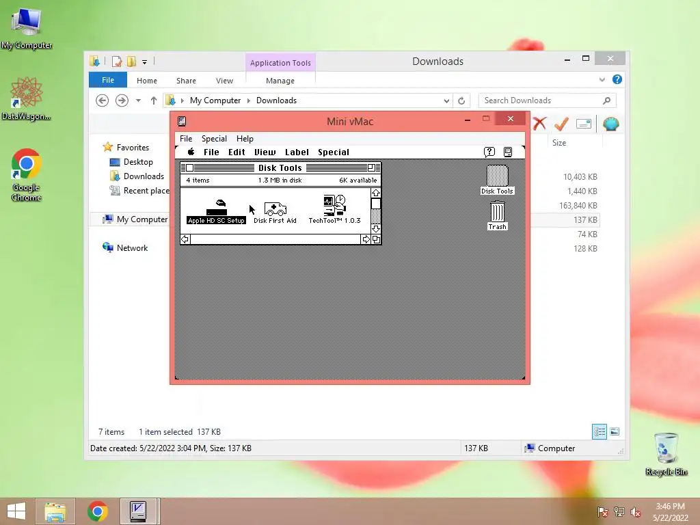Open the Windows Start button

point(16,511)
